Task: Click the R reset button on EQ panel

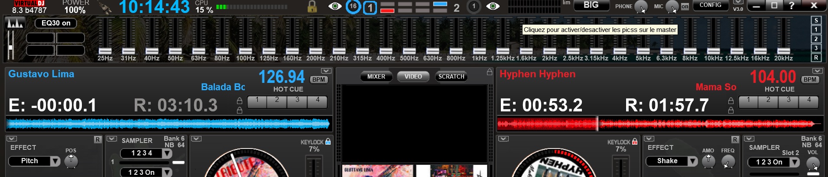Action: (816, 57)
